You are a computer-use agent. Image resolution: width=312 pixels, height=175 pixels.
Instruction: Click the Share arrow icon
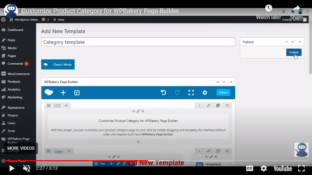tap(297, 8)
